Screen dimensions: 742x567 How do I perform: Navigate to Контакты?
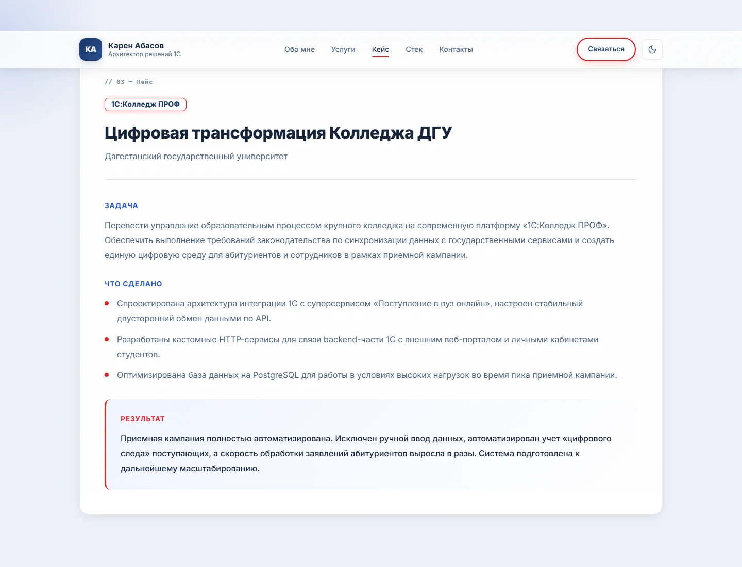tap(456, 49)
